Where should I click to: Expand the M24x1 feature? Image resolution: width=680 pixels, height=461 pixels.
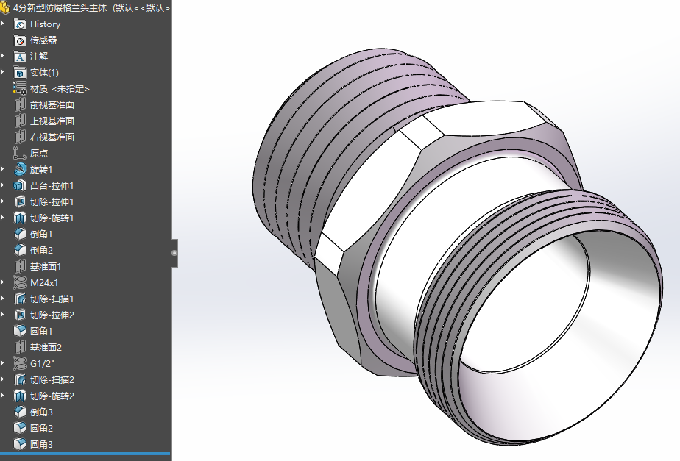tap(3, 282)
